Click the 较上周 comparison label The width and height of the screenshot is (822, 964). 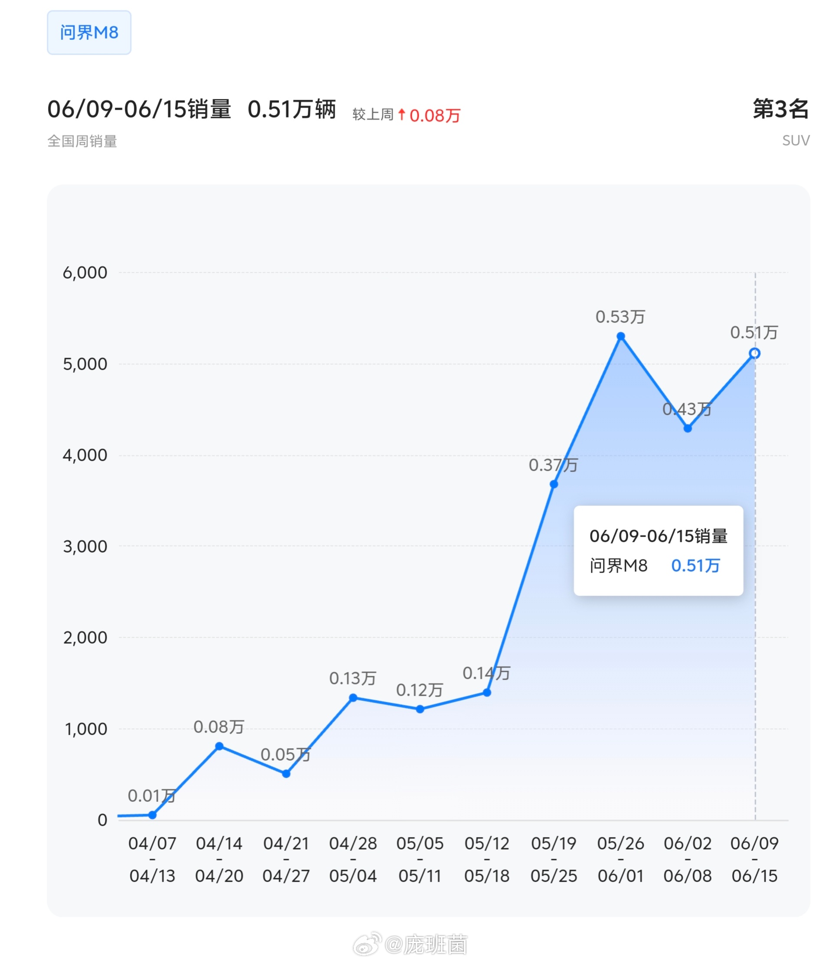coord(373,114)
